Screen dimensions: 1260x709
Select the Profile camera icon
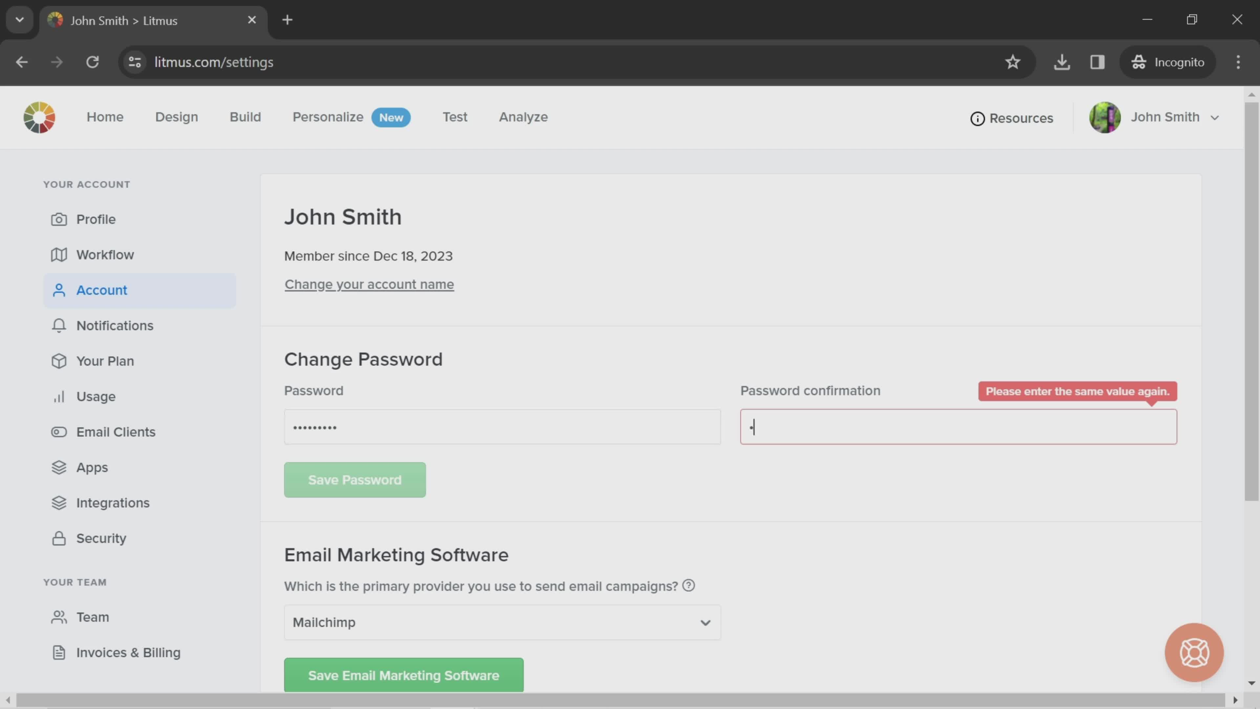(59, 219)
